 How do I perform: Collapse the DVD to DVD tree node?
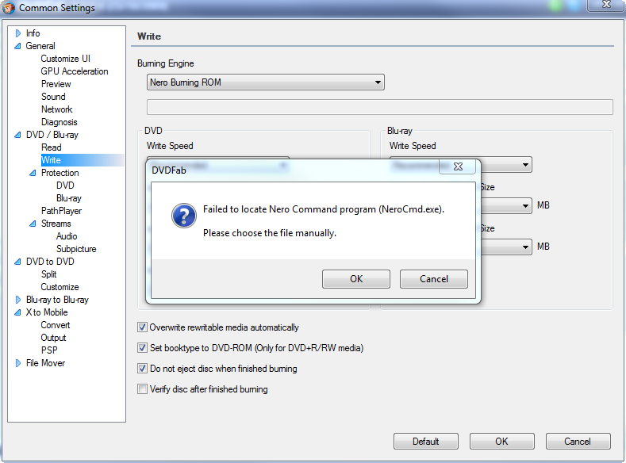tap(17, 262)
